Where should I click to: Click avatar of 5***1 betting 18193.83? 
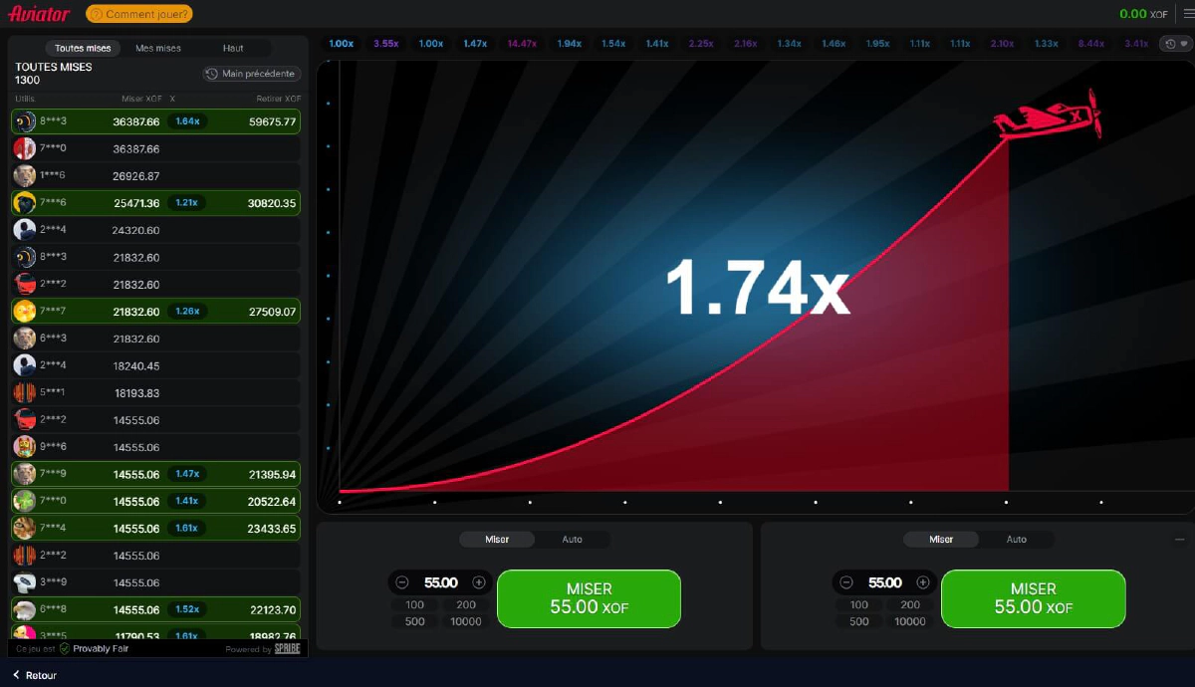pos(25,392)
